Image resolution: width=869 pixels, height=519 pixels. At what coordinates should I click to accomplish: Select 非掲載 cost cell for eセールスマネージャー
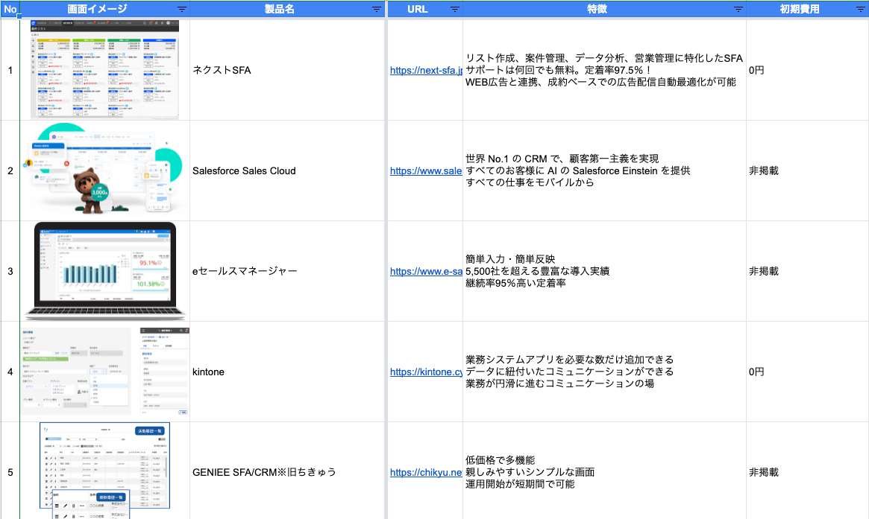tap(808, 272)
